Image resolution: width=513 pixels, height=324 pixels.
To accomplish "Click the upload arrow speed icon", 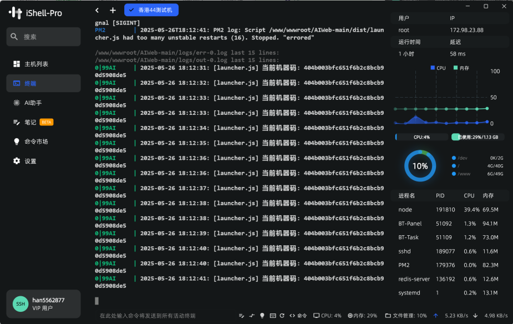I will 435,316.
